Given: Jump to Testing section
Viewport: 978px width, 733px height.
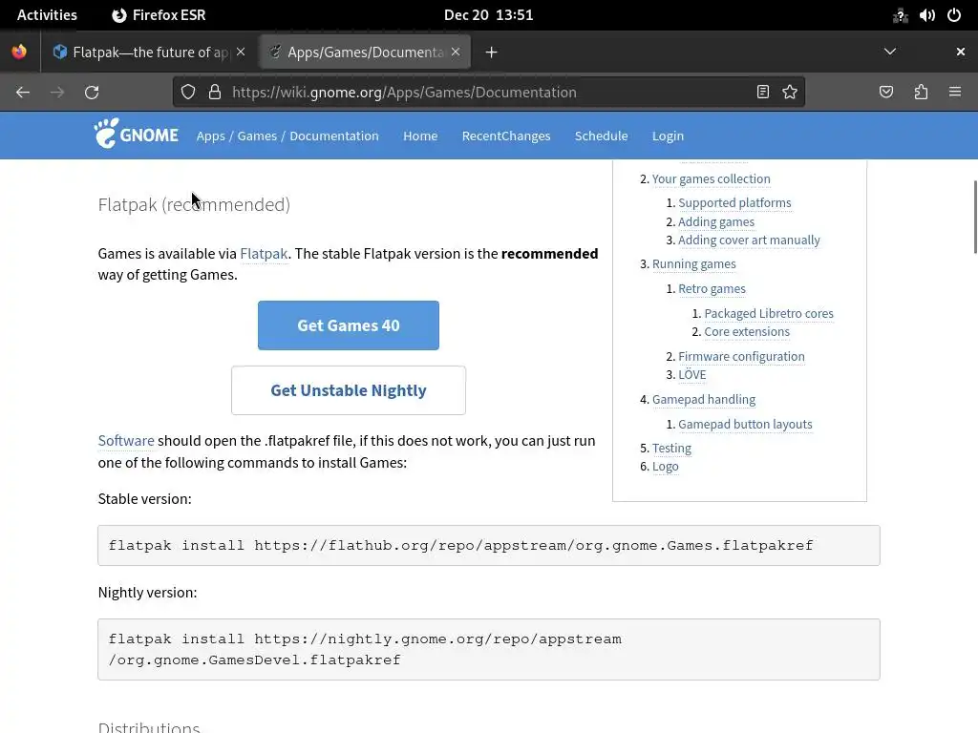Looking at the screenshot, I should [671, 449].
